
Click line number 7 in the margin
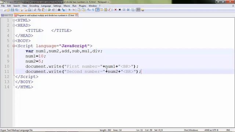[x=8, y=51]
